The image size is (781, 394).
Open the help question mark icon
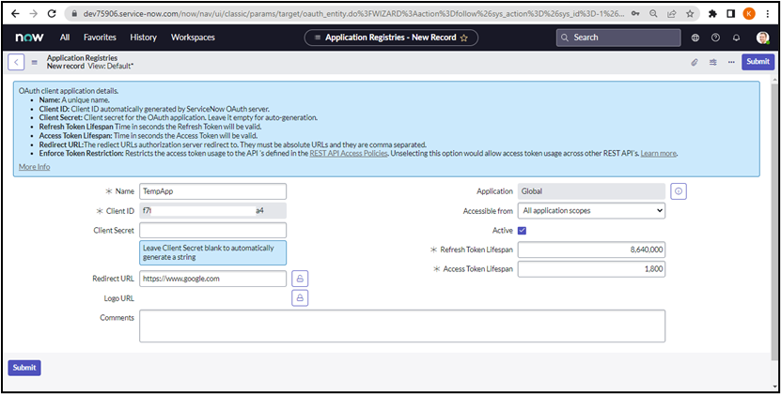point(716,38)
